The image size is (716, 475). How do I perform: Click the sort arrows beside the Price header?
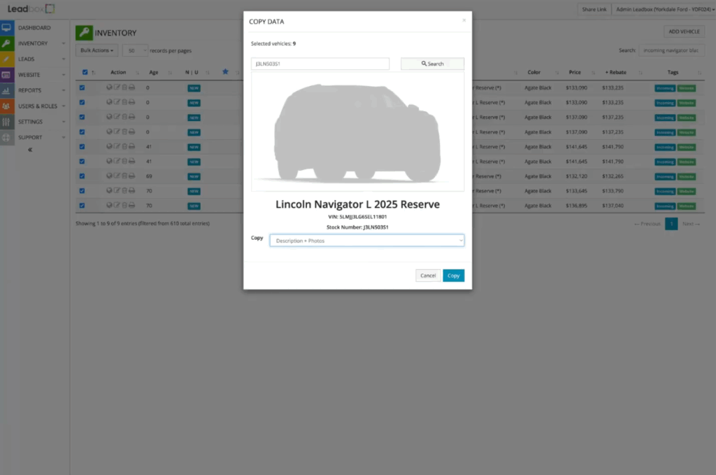pyautogui.click(x=593, y=73)
